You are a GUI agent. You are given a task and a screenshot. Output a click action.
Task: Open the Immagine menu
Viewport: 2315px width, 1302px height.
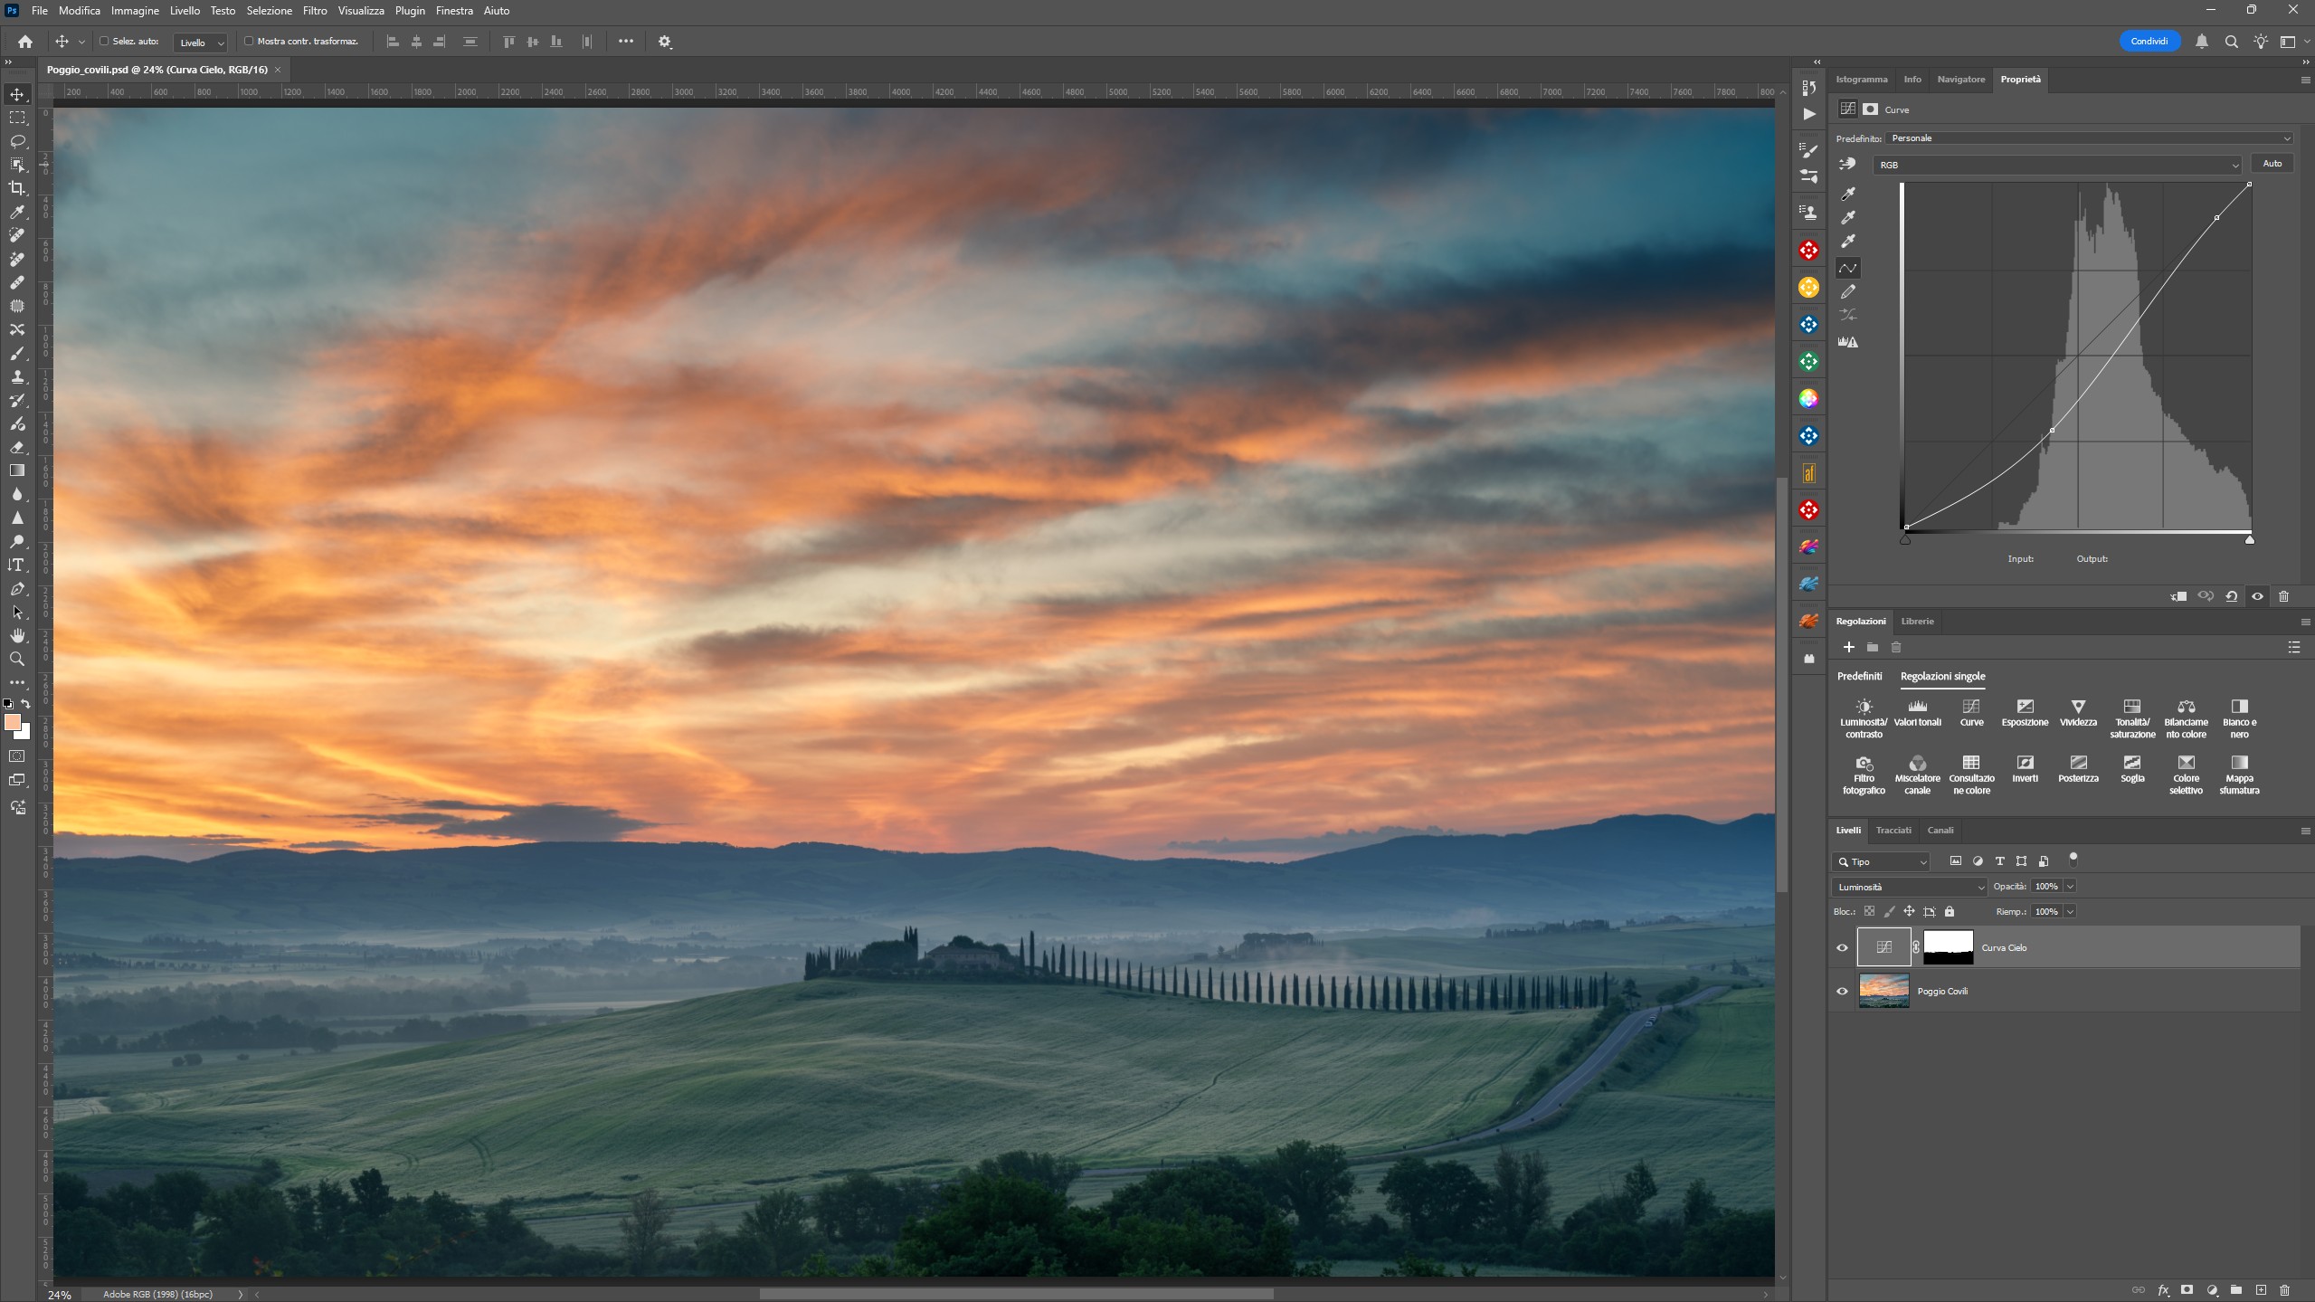pyautogui.click(x=135, y=11)
